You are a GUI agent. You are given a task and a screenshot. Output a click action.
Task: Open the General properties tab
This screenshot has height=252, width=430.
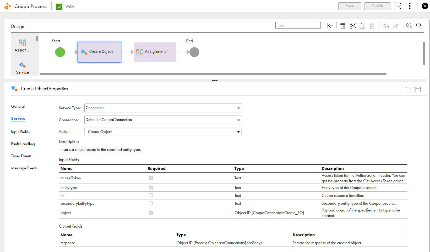18,106
